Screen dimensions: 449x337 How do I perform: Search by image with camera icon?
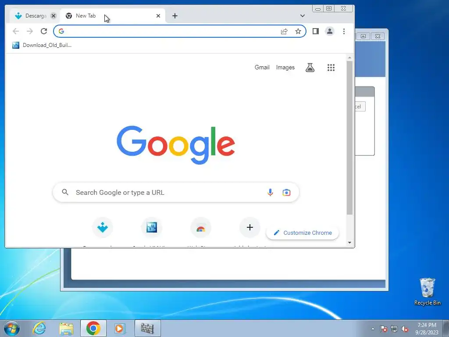pos(286,192)
